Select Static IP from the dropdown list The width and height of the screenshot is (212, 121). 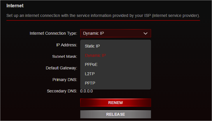click(x=92, y=46)
